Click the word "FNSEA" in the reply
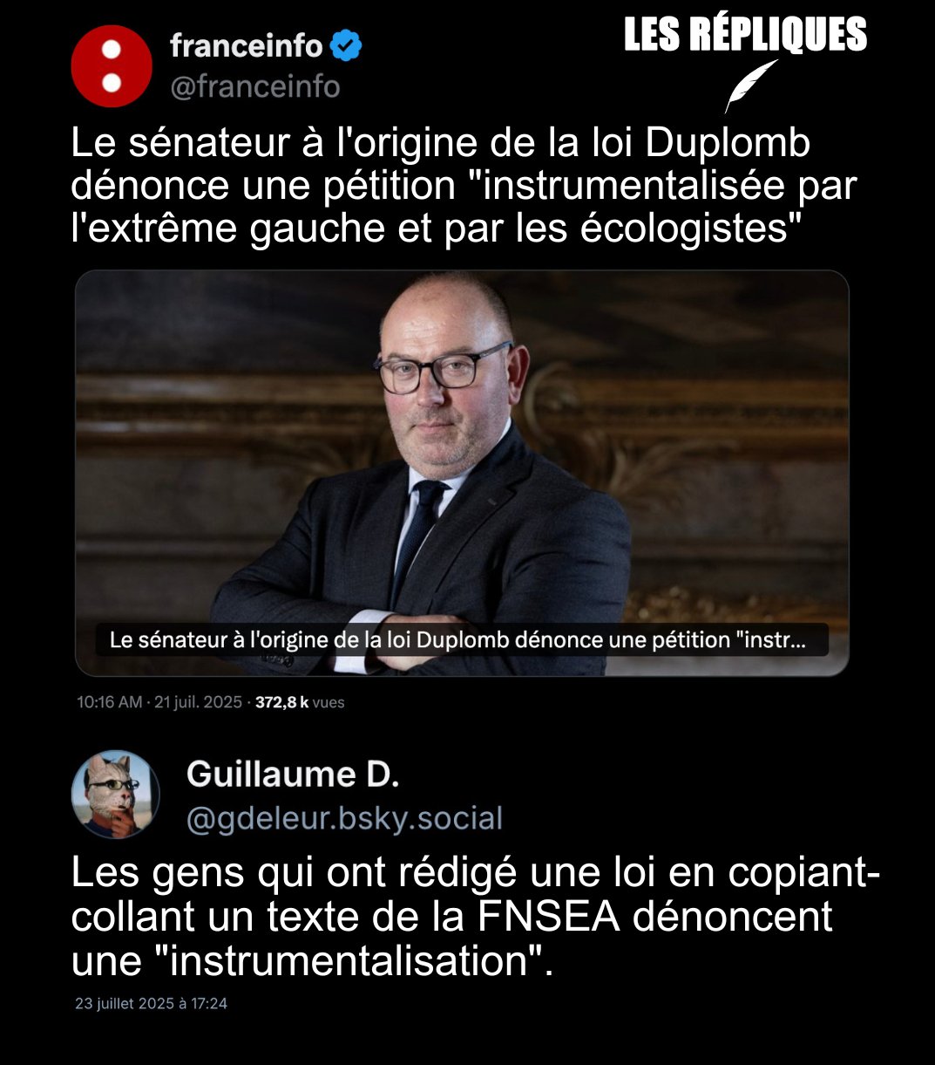Image resolution: width=935 pixels, height=1065 pixels. 548,918
